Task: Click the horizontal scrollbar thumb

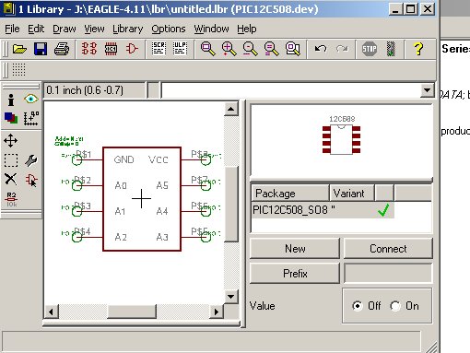Action: click(x=132, y=312)
